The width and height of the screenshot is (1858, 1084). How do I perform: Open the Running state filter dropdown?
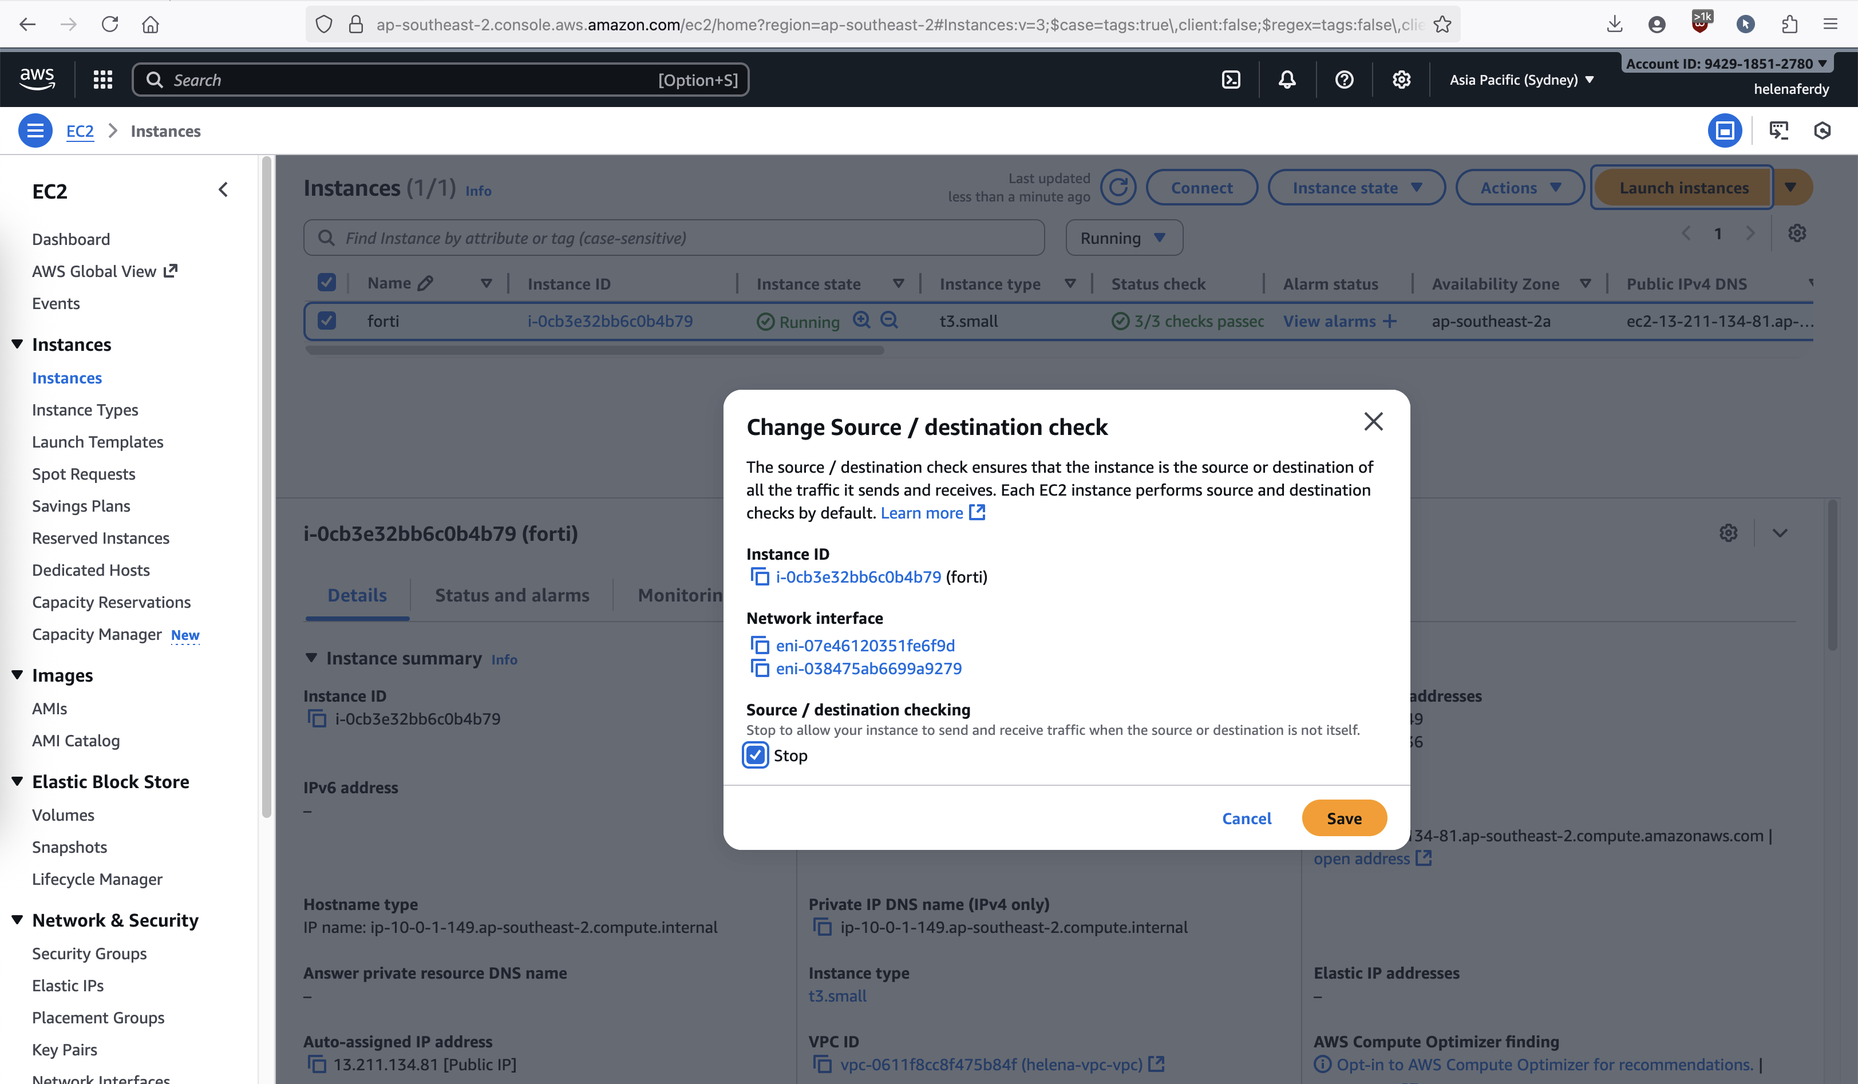click(1124, 238)
